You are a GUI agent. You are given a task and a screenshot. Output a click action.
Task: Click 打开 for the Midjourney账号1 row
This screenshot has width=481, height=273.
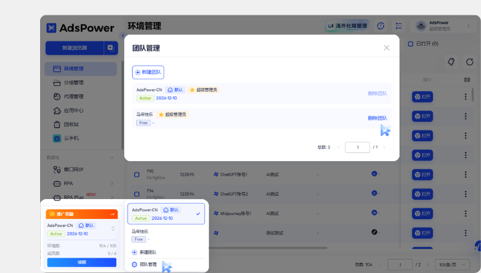[x=422, y=213]
